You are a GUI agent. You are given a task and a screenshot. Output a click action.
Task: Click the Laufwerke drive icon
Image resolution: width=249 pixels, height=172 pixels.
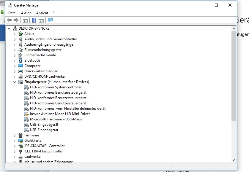click(x=20, y=157)
